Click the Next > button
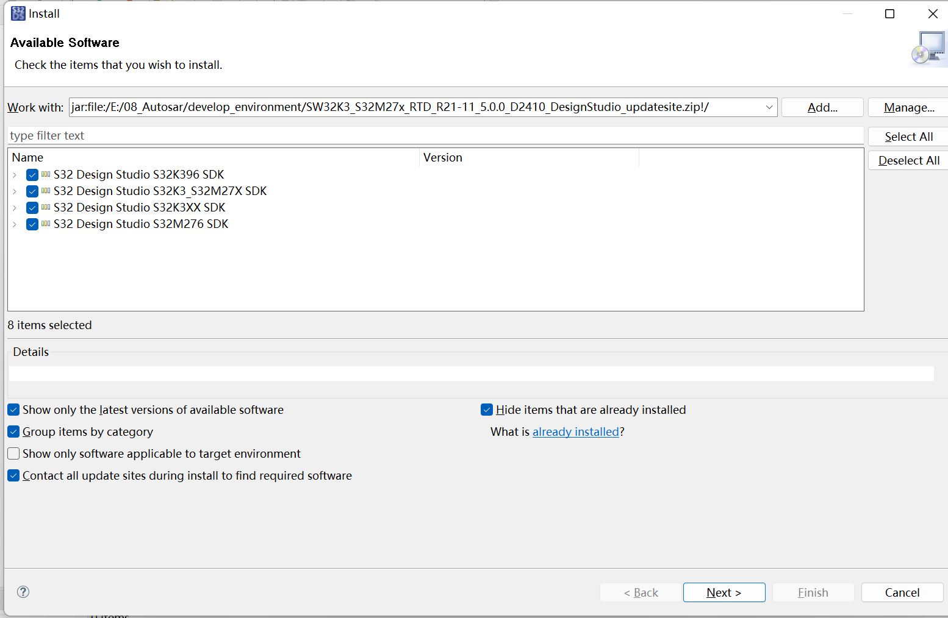 (x=724, y=592)
